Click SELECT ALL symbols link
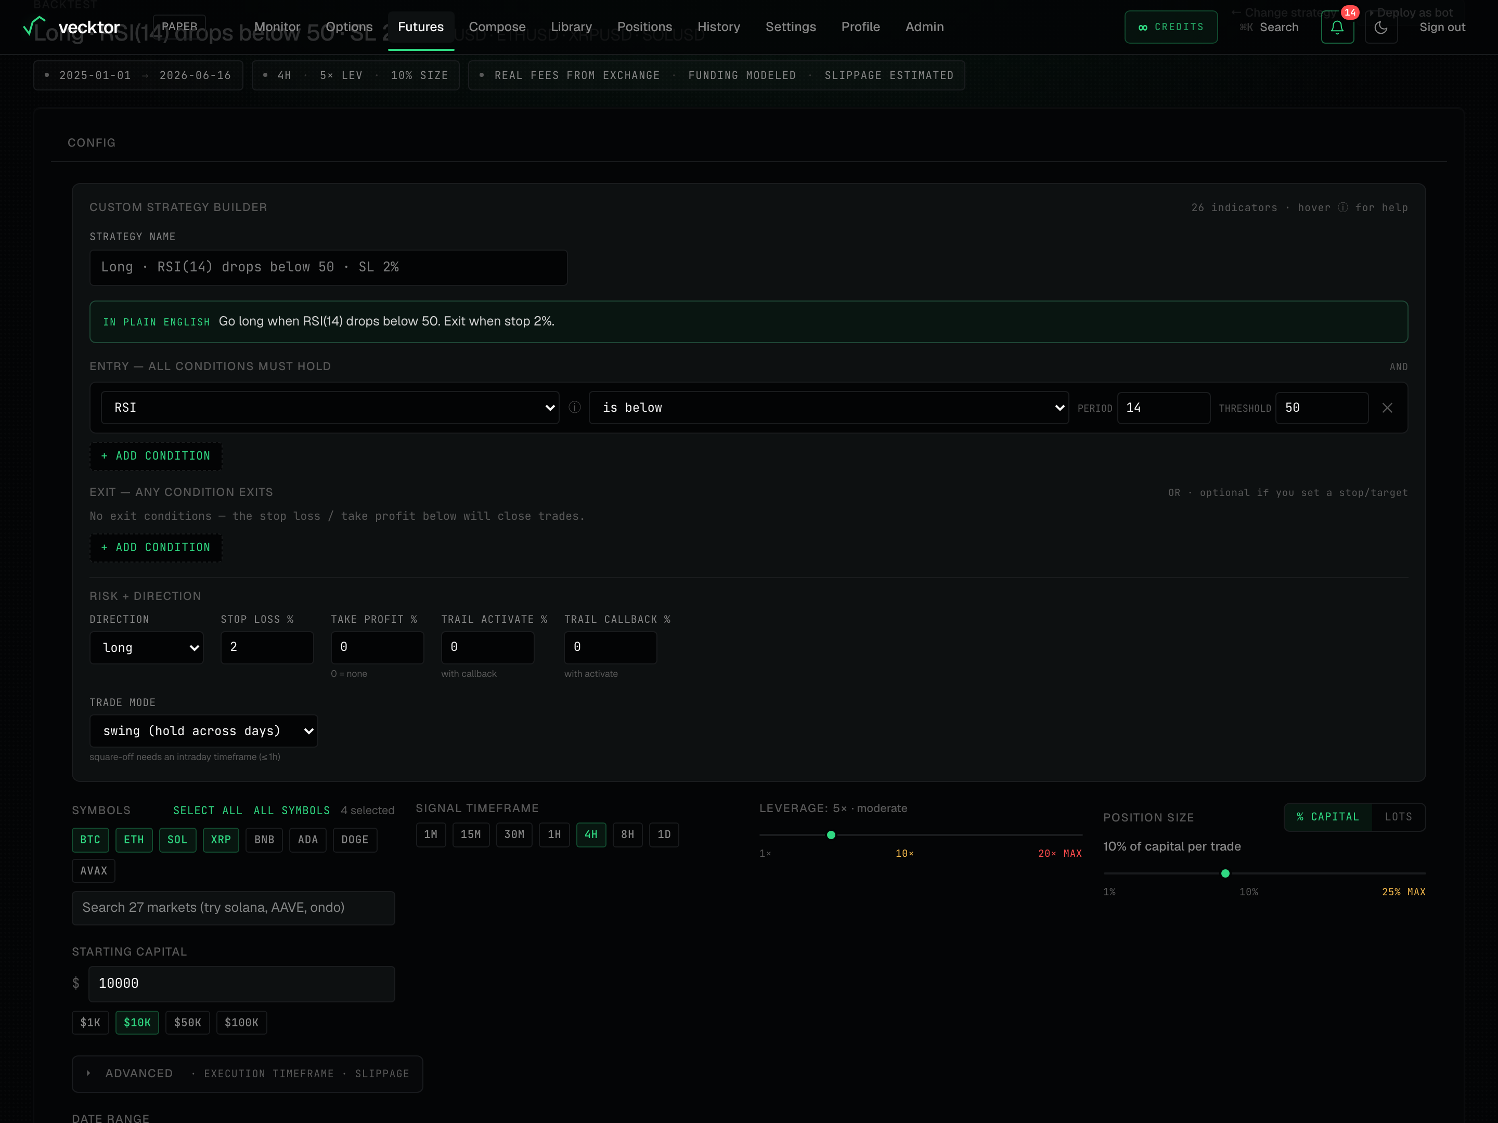The width and height of the screenshot is (1498, 1123). point(207,810)
